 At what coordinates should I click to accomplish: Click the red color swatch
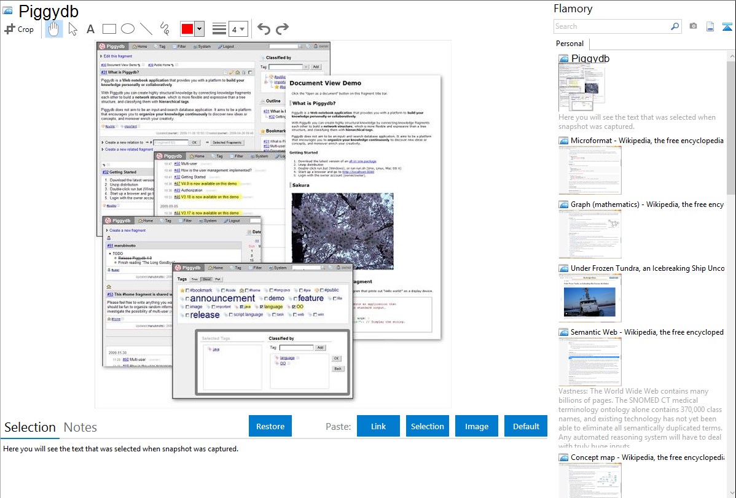pos(187,29)
